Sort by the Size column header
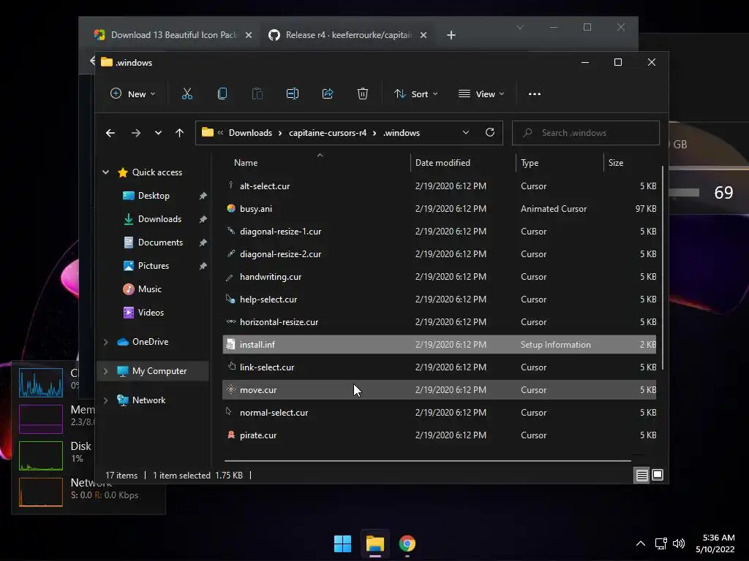749x561 pixels. click(616, 163)
